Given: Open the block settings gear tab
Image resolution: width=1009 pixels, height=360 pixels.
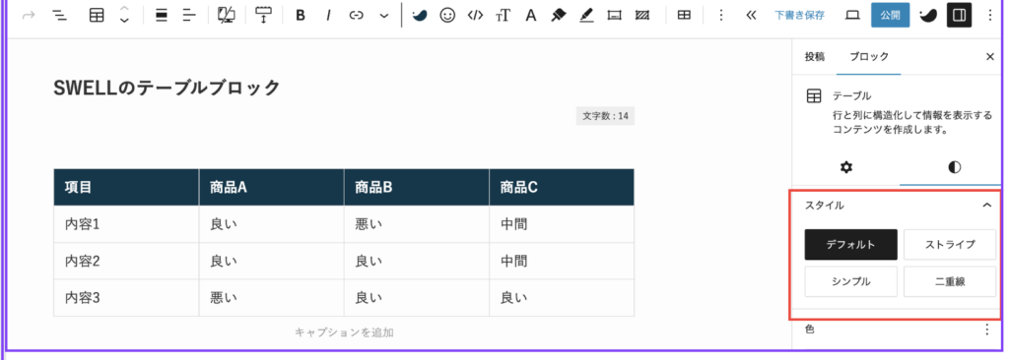Looking at the screenshot, I should coord(846,168).
